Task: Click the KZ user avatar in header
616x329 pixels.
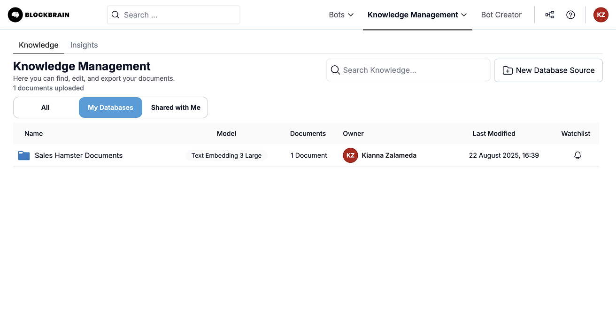Action: pos(601,15)
